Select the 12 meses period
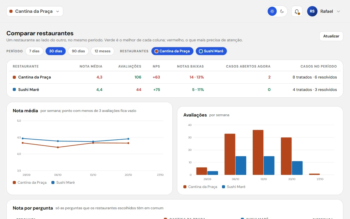 (x=102, y=51)
